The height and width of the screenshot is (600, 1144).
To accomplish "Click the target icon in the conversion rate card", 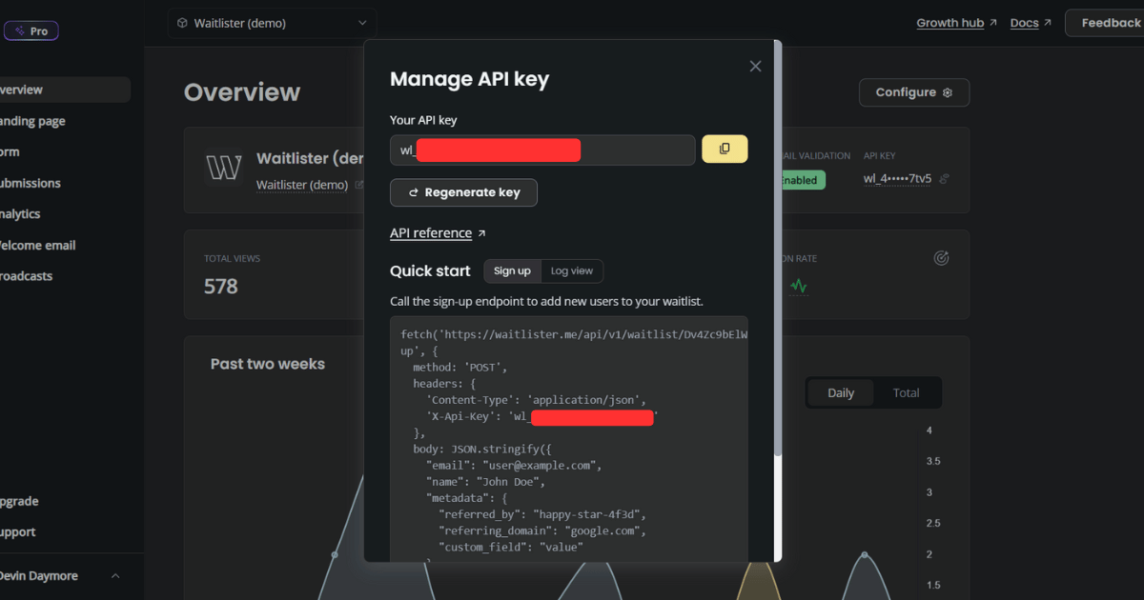I will point(941,258).
